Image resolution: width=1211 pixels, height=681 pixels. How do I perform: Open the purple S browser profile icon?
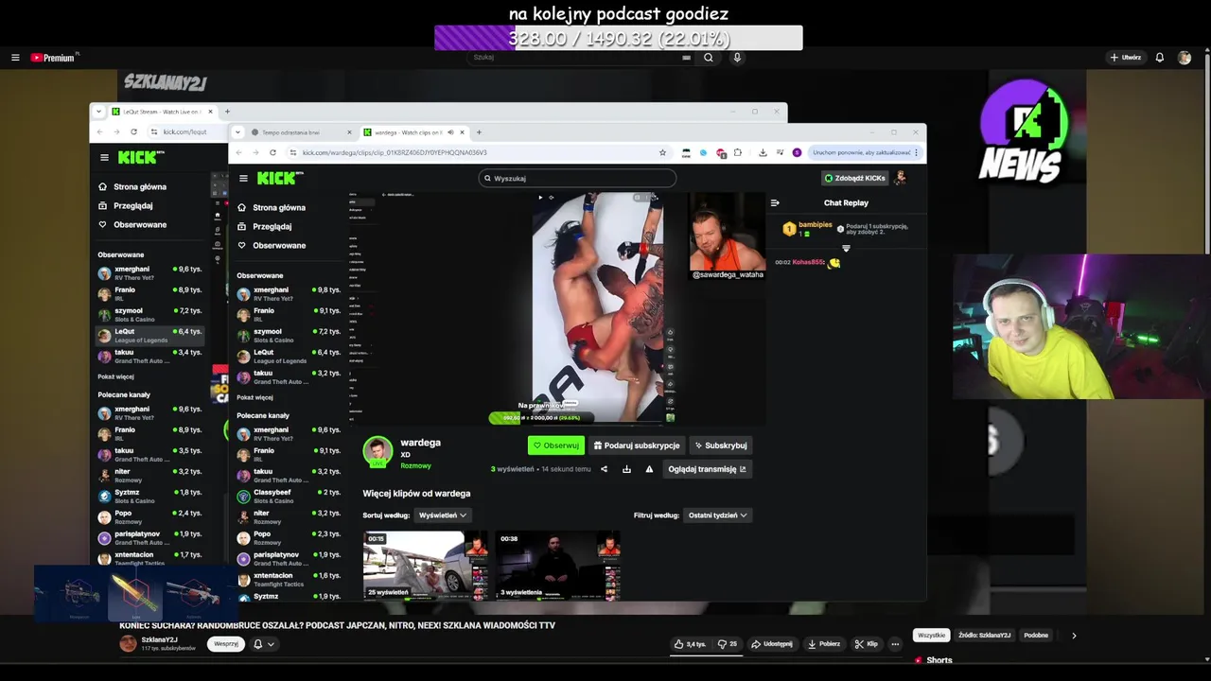[797, 152]
